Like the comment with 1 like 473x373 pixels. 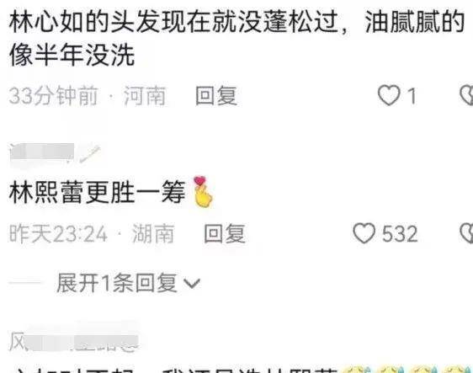coord(389,95)
